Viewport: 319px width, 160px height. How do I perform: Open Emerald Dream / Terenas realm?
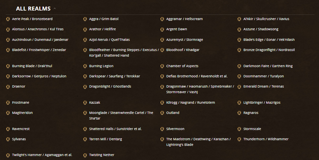(263, 86)
